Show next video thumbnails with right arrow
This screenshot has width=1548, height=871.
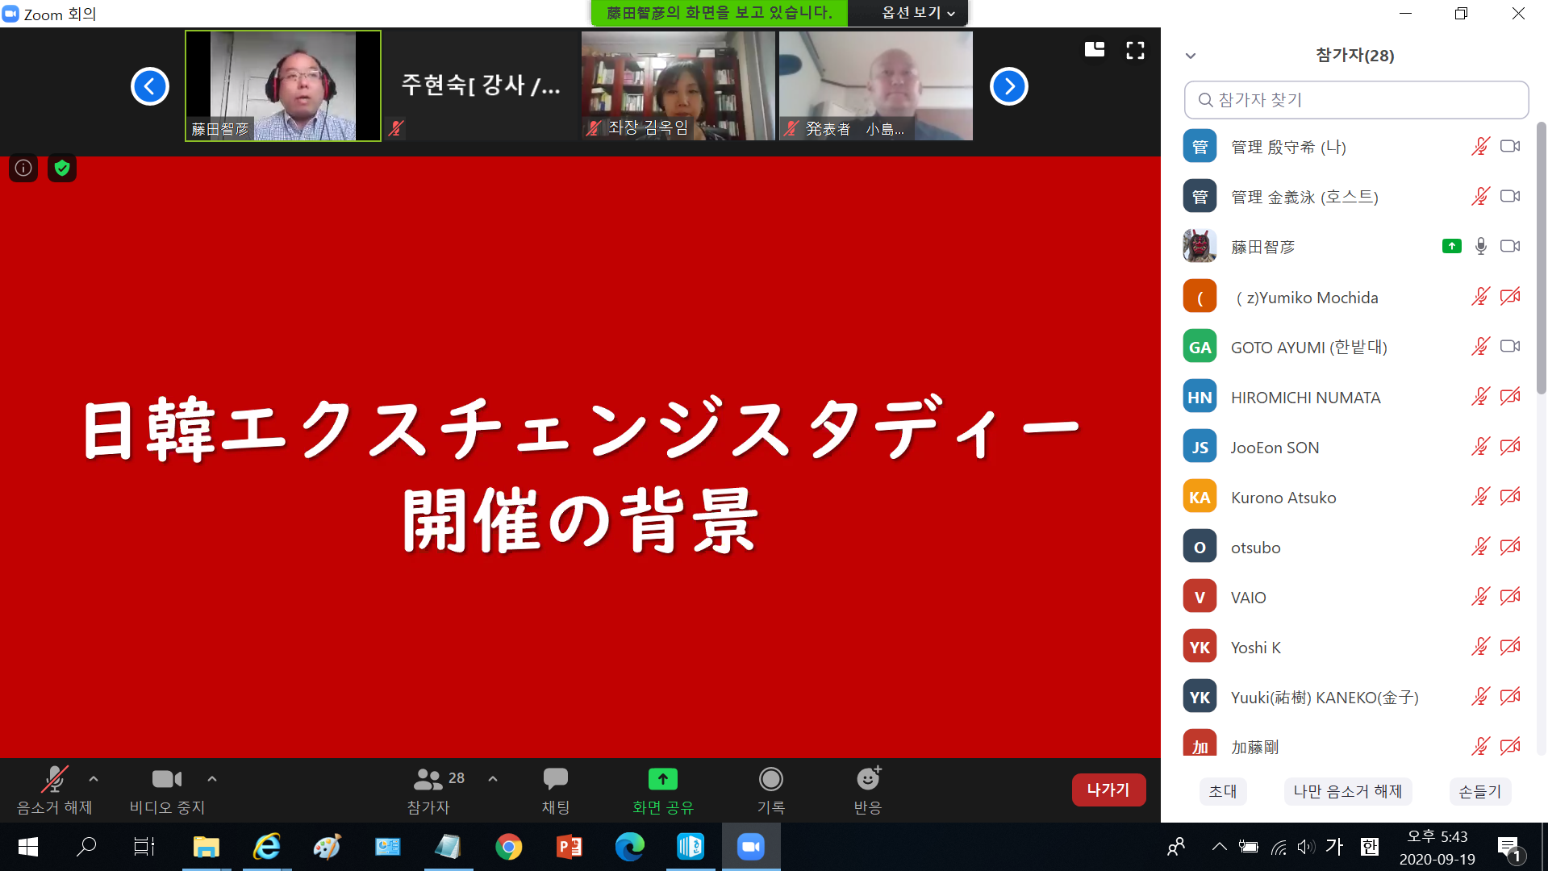tap(1008, 86)
